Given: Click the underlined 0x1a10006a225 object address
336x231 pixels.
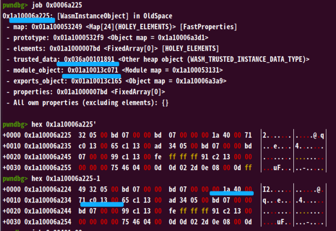Looking at the screenshot, I should coord(28,16).
